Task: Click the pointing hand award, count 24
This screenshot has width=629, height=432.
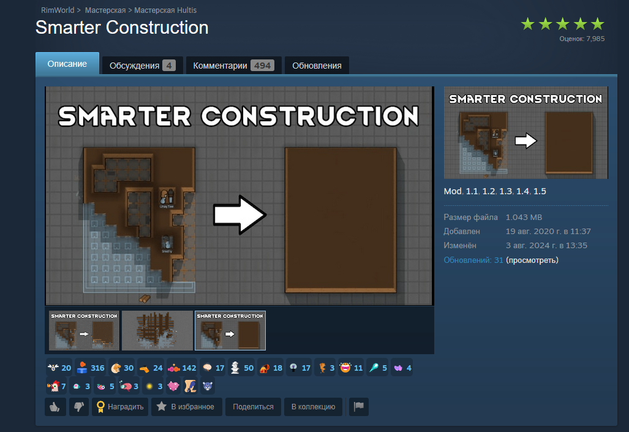Action: click(151, 368)
